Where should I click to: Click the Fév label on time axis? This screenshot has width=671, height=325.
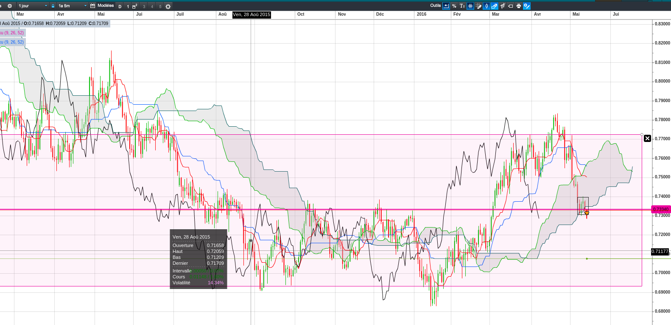(457, 14)
